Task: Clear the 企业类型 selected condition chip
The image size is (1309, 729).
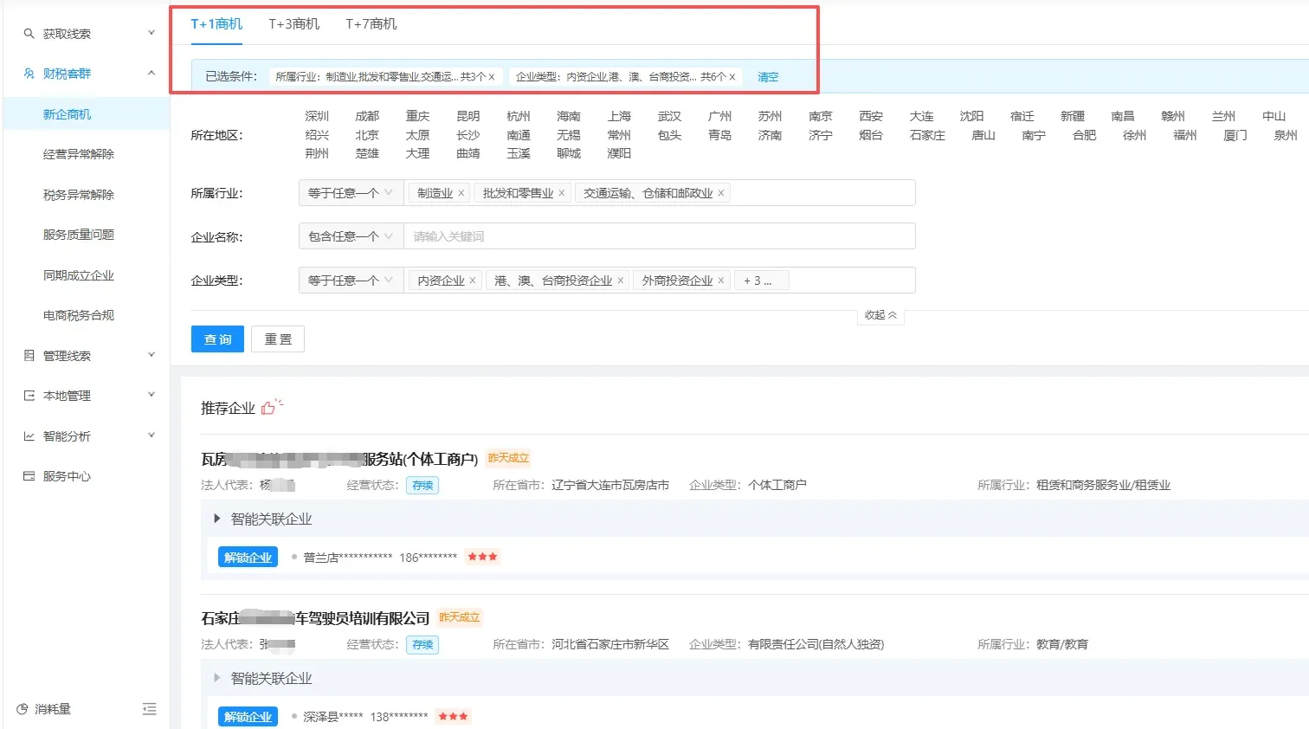Action: [x=732, y=77]
